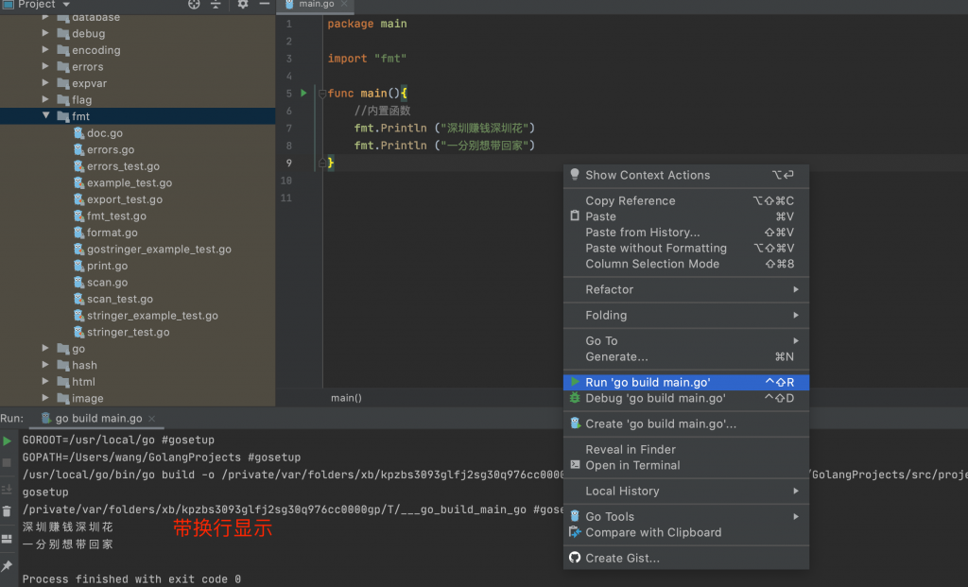This screenshot has width=968, height=587.
Task: Collapse the fmt folder
Action: click(45, 115)
